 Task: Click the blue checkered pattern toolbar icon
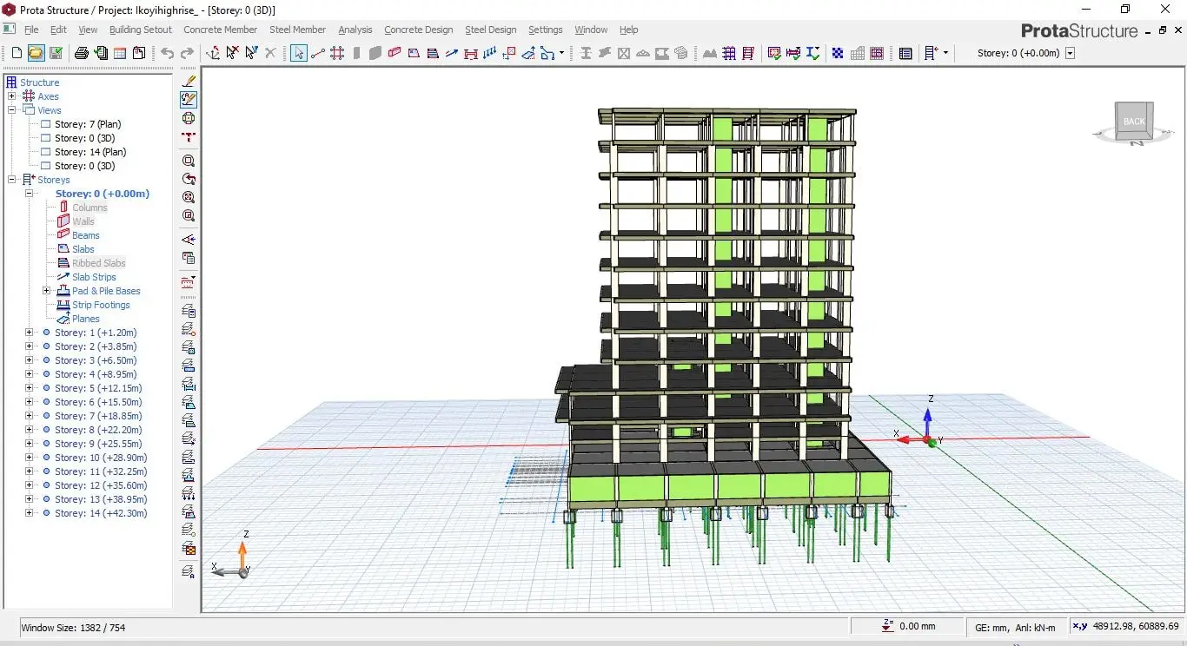click(838, 53)
